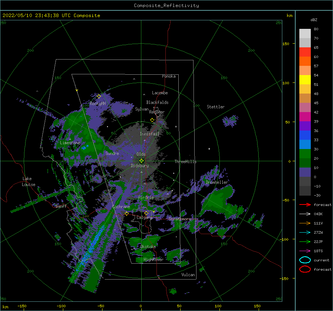Screen dimensions: 333x311
Task: Click the Stettler city label
Action: click(x=216, y=107)
